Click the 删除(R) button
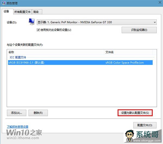 pos(38,113)
